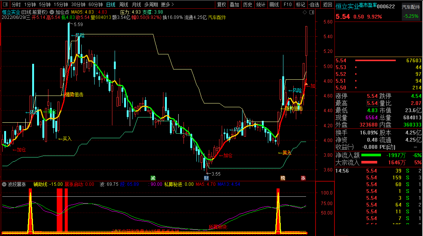Open dropdown beside 波段暴涨 indicator
This screenshot has height=236, width=423.
coord(4,184)
